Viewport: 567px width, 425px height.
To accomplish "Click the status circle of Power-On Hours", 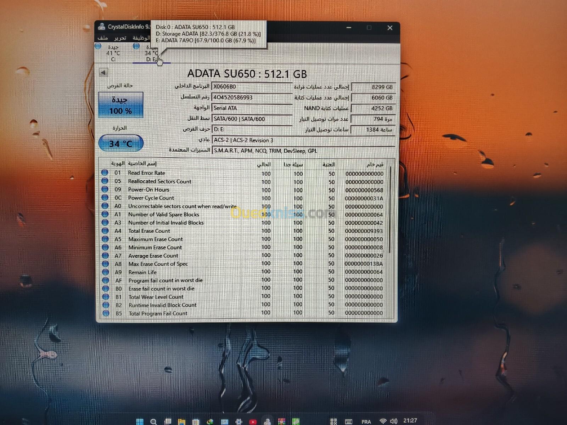I will 105,189.
